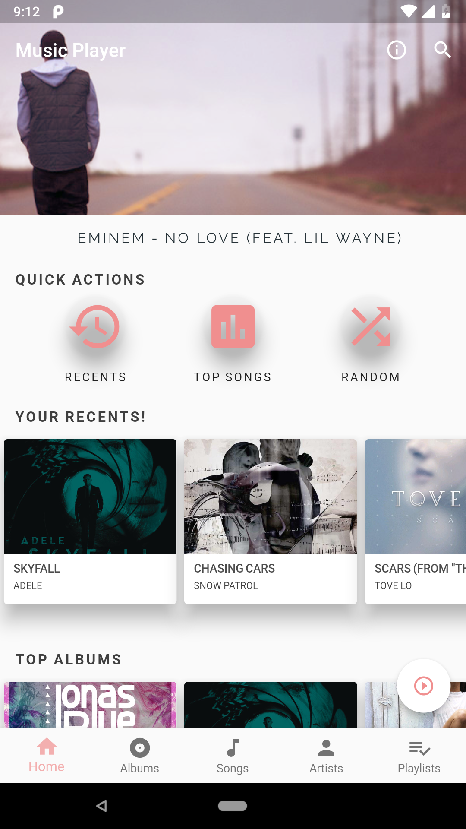Open Recents quick action icon

point(95,326)
